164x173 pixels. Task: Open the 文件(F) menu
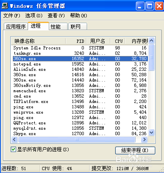pos(12,16)
